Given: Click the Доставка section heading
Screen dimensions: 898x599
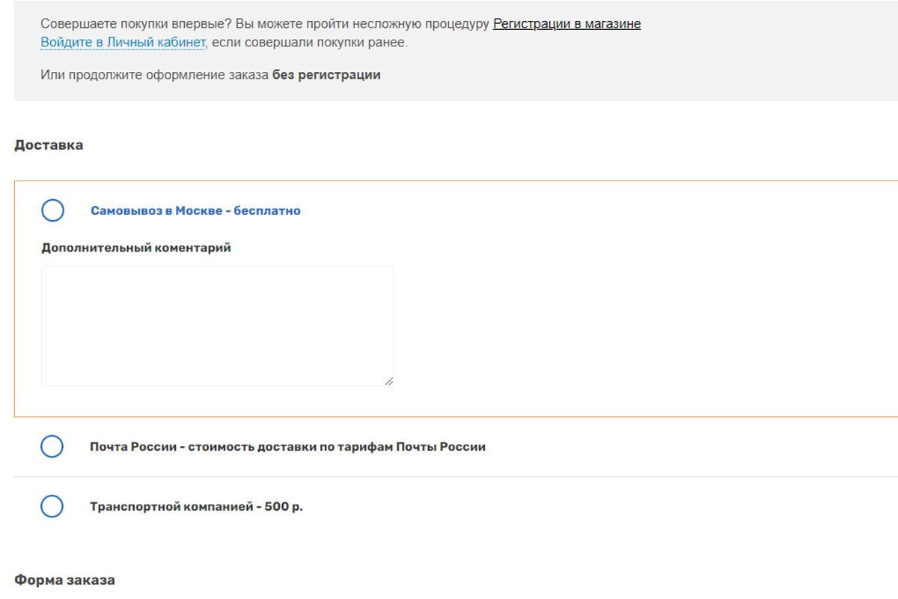Looking at the screenshot, I should pyautogui.click(x=49, y=145).
